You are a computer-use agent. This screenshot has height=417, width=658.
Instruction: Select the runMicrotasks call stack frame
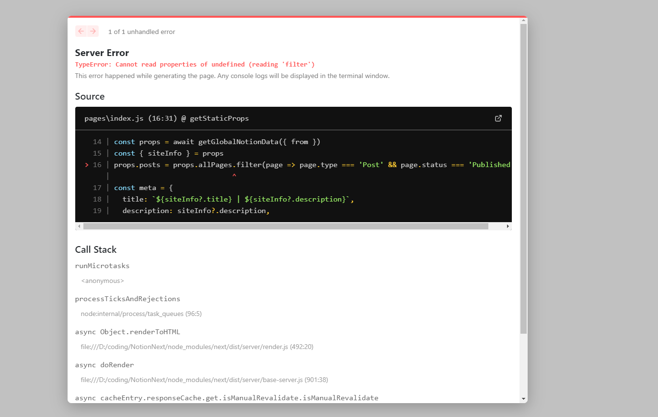point(102,266)
